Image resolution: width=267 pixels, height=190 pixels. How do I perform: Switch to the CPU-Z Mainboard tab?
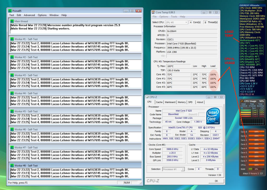[x=170, y=102]
